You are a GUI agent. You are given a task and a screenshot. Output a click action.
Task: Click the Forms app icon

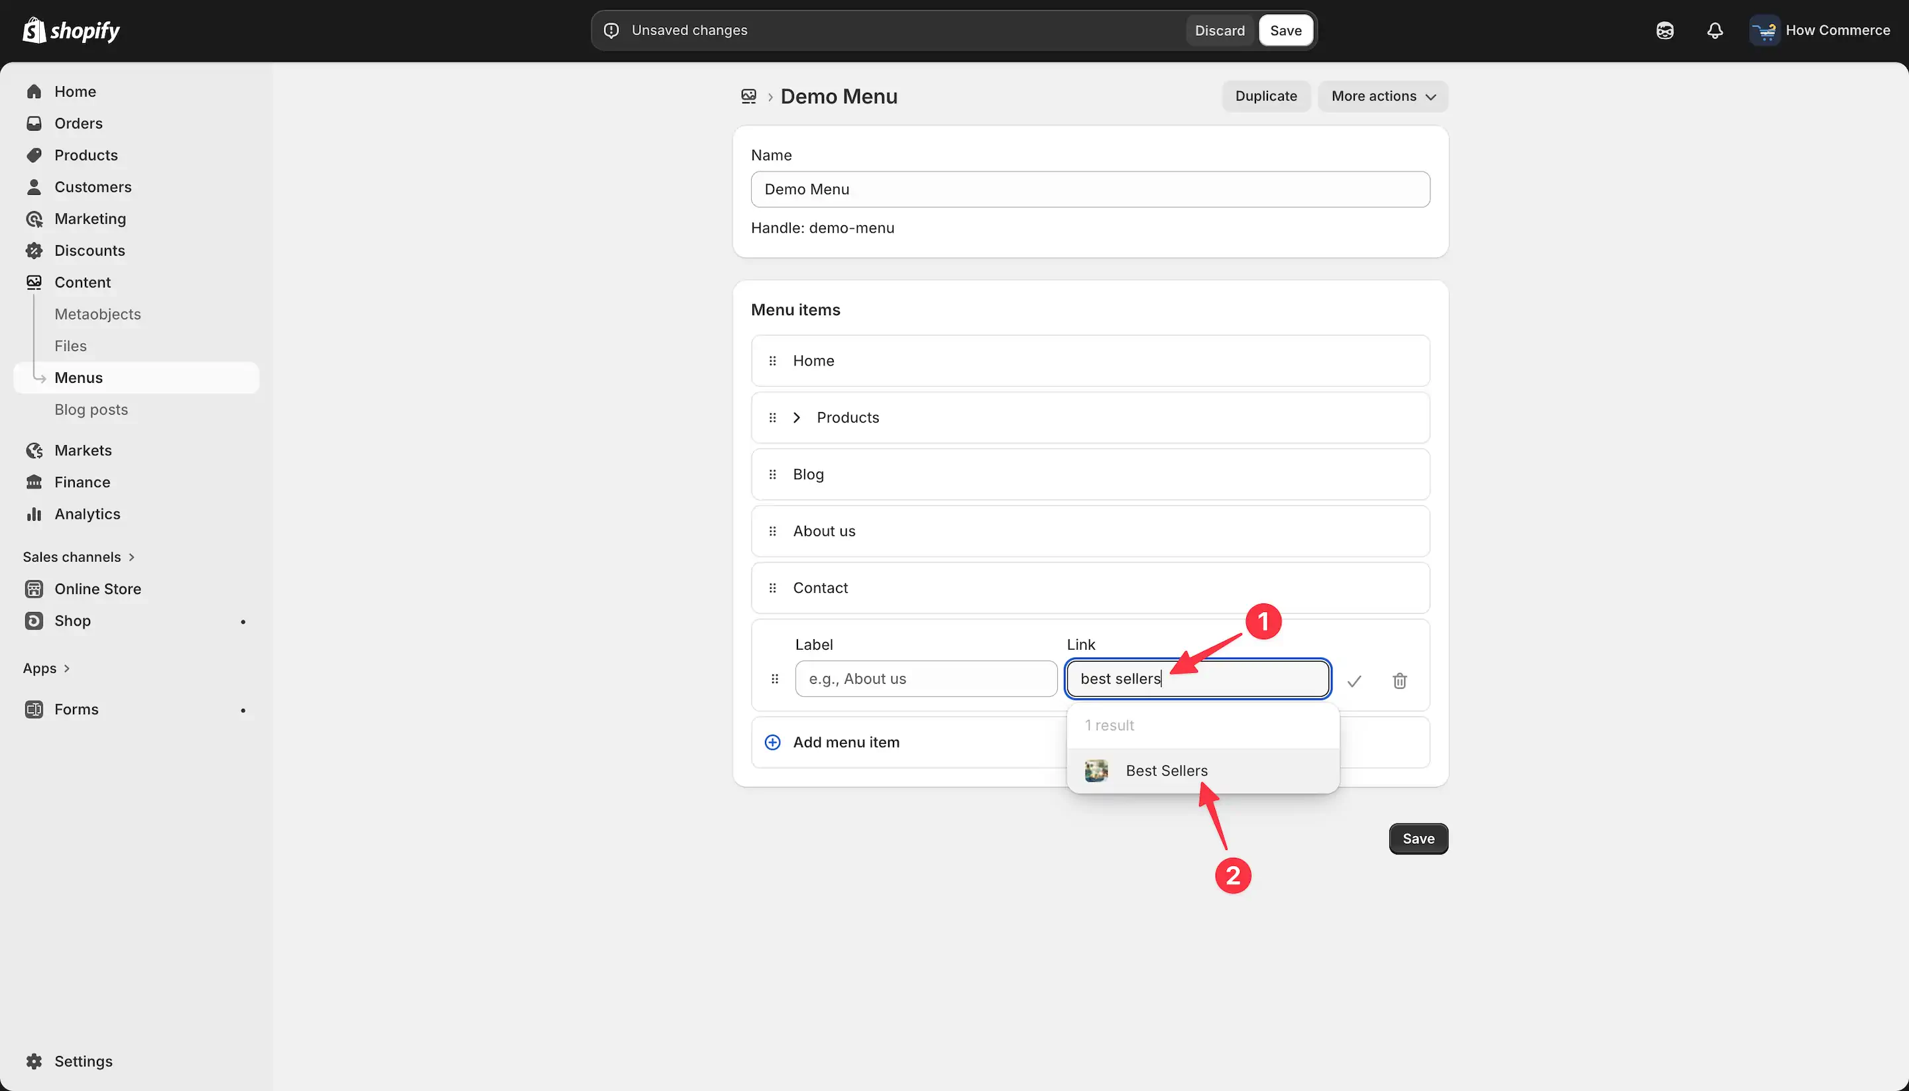[x=34, y=709]
